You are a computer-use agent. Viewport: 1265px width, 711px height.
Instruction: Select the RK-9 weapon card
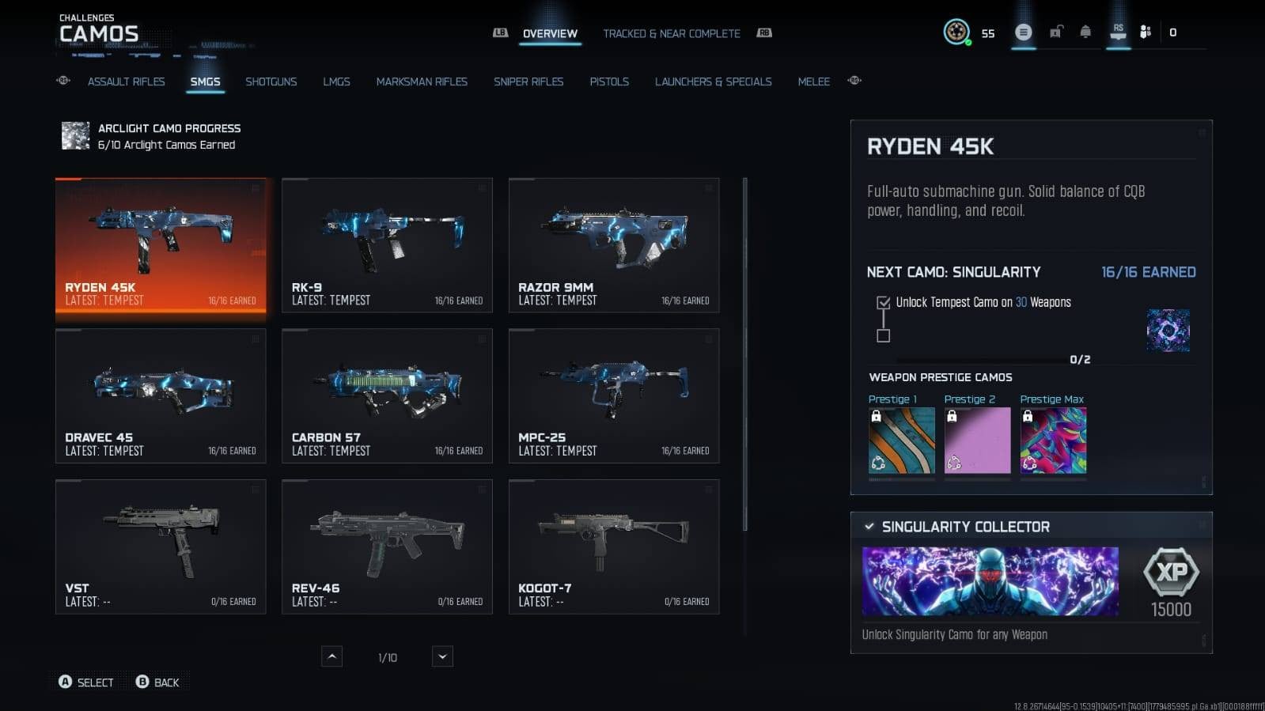[387, 245]
